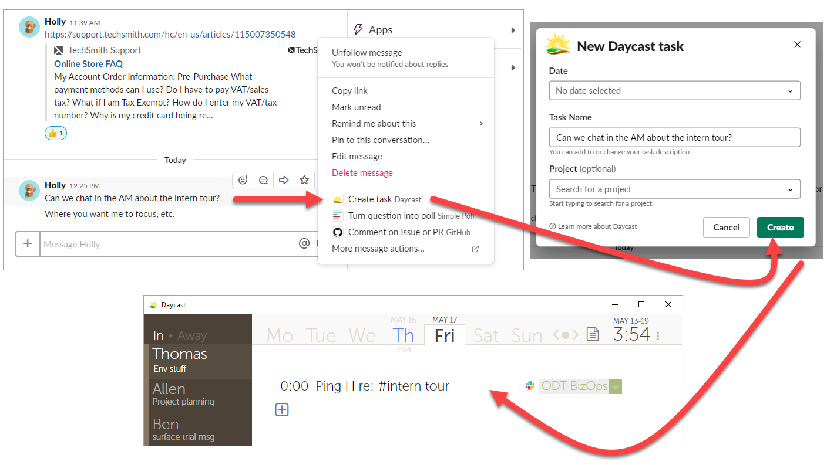Image resolution: width=827 pixels, height=465 pixels.
Task: Click inside the Task Name text field
Action: coord(674,137)
